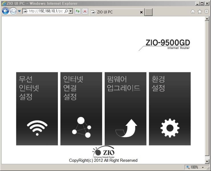This screenshot has height=171, width=211.
Task: Open a new blank tab
Action: click(x=149, y=12)
